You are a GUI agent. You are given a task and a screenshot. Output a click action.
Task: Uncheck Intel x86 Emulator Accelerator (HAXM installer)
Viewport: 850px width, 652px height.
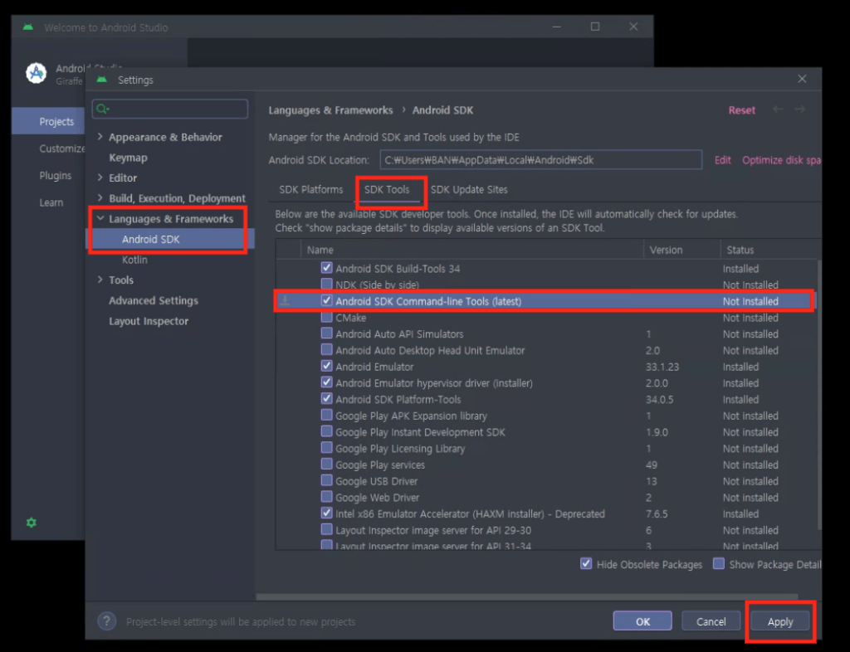[326, 513]
